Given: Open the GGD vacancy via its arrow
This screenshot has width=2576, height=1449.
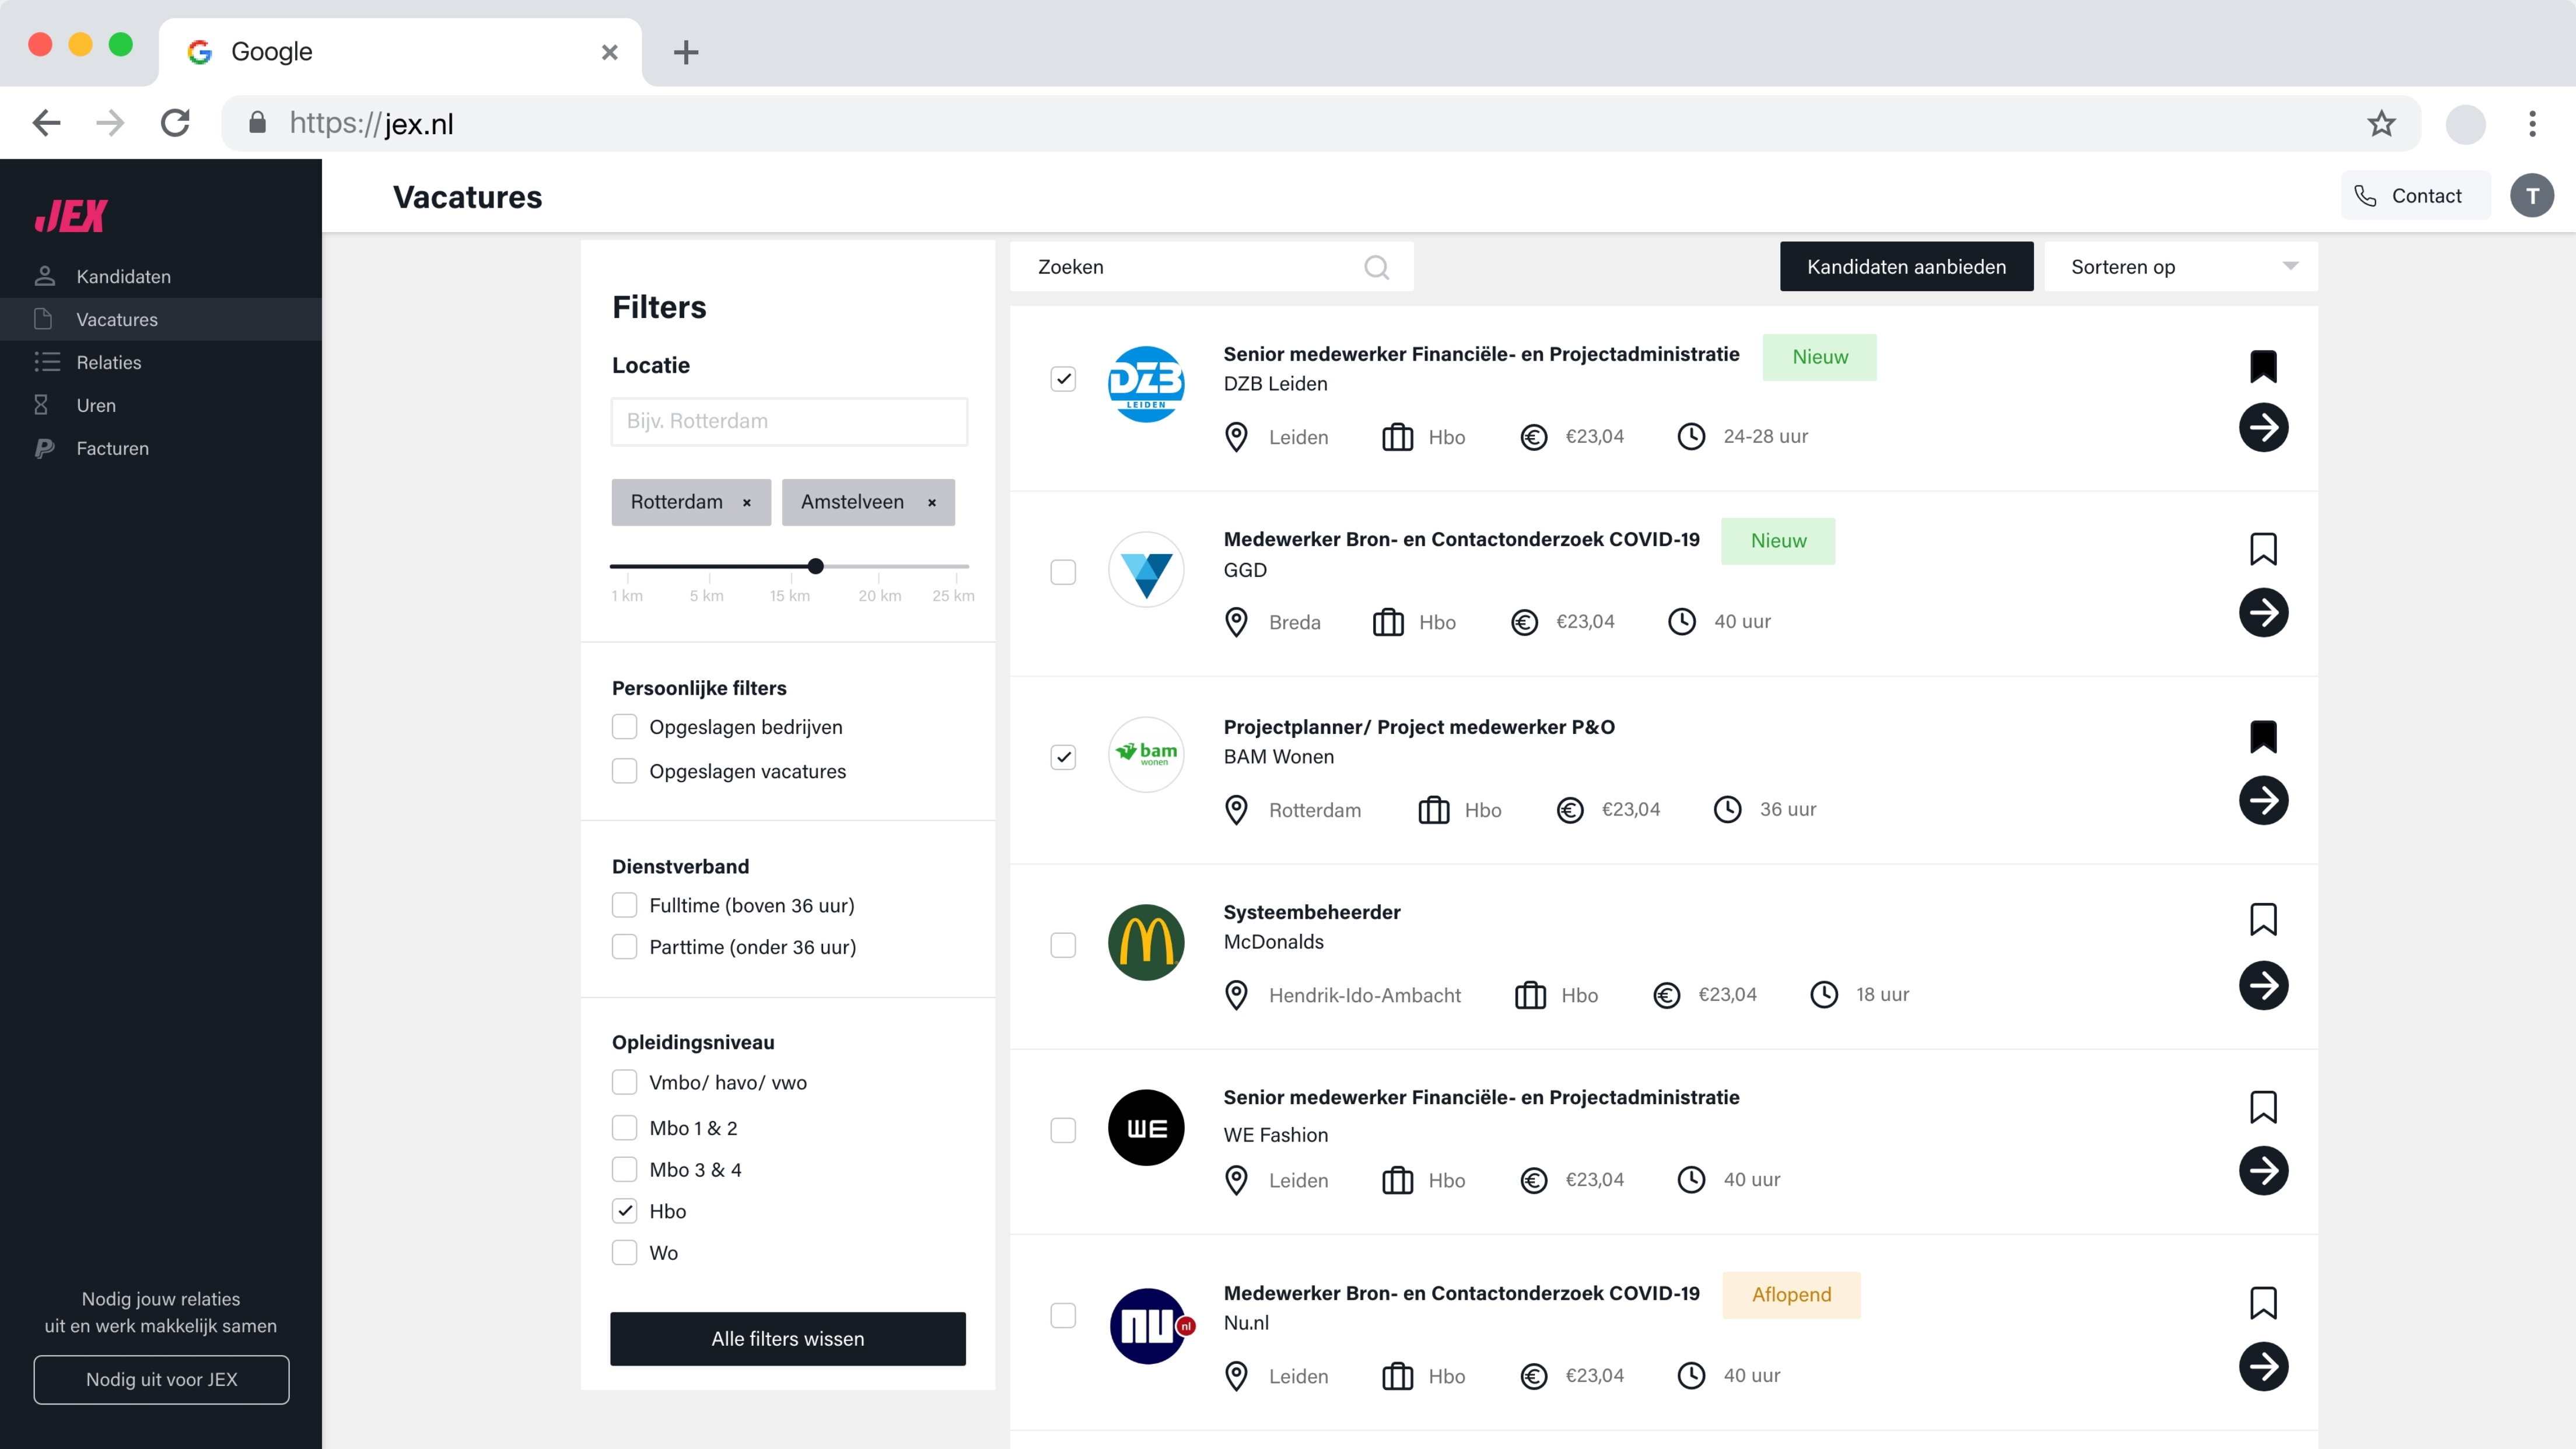Looking at the screenshot, I should coord(2264,613).
